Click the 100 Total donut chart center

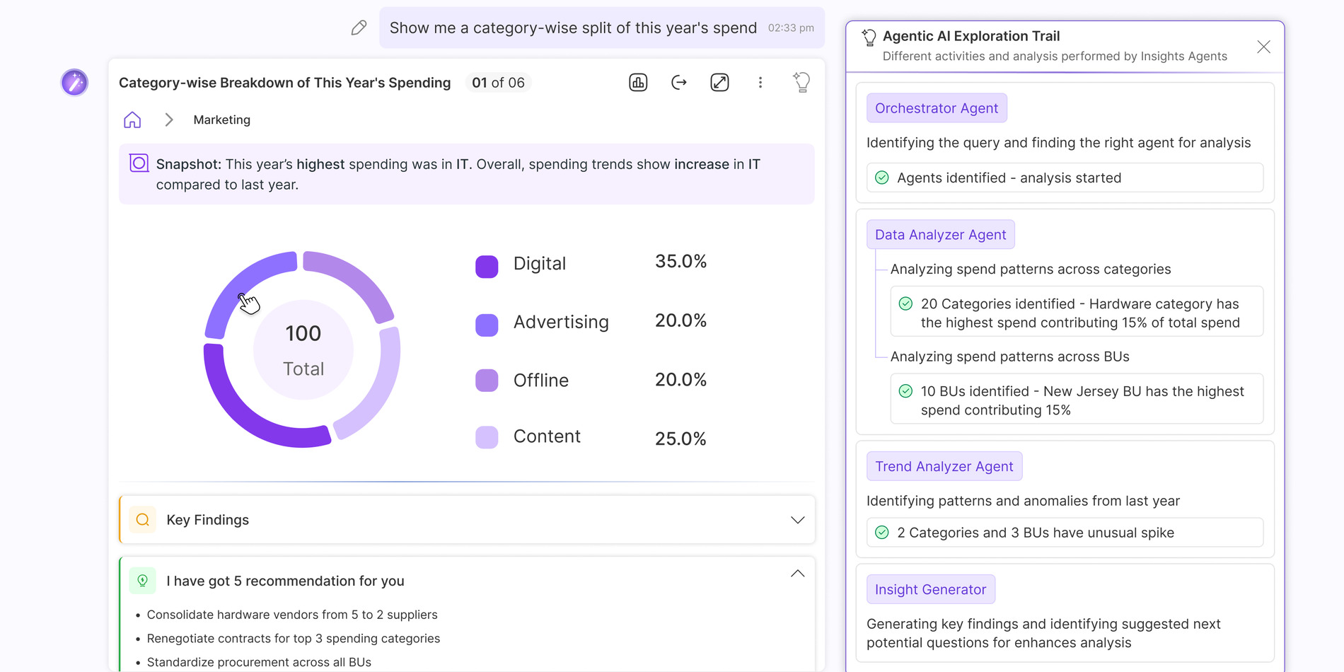tap(303, 350)
